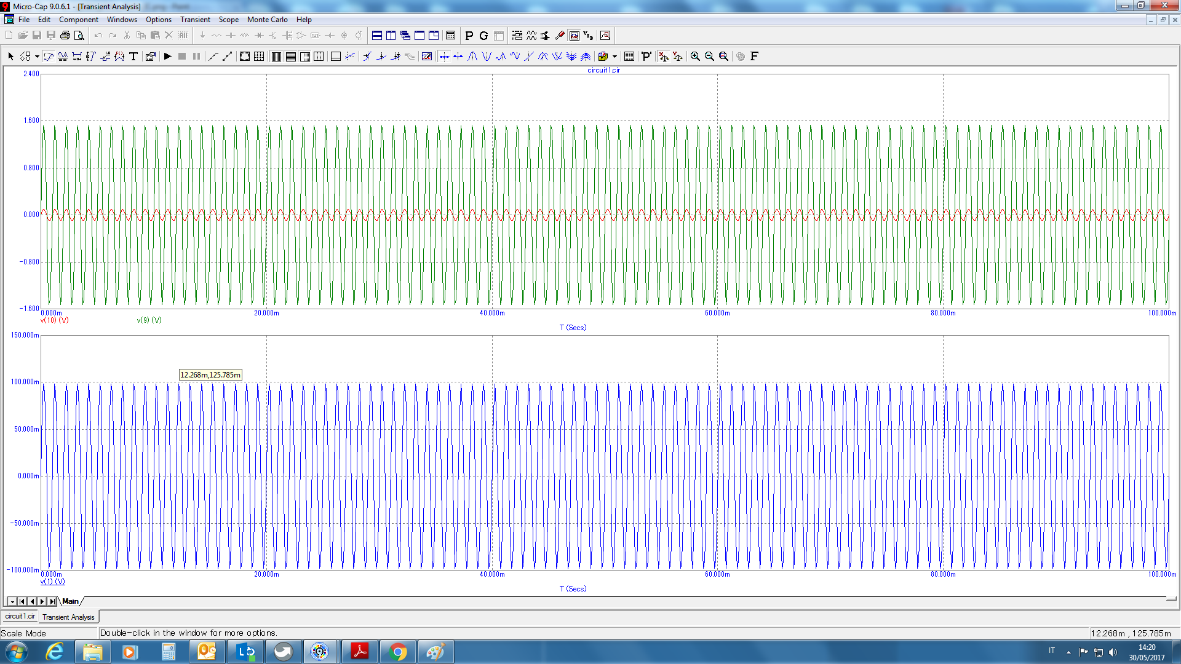Click the Zoom In magnifier icon
This screenshot has height=664, width=1181.
click(695, 57)
